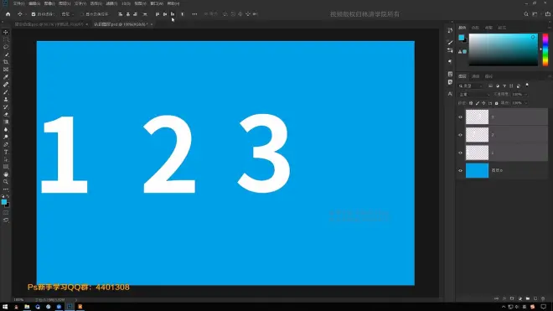
Task: Click the search icon at top right
Action: point(526,14)
